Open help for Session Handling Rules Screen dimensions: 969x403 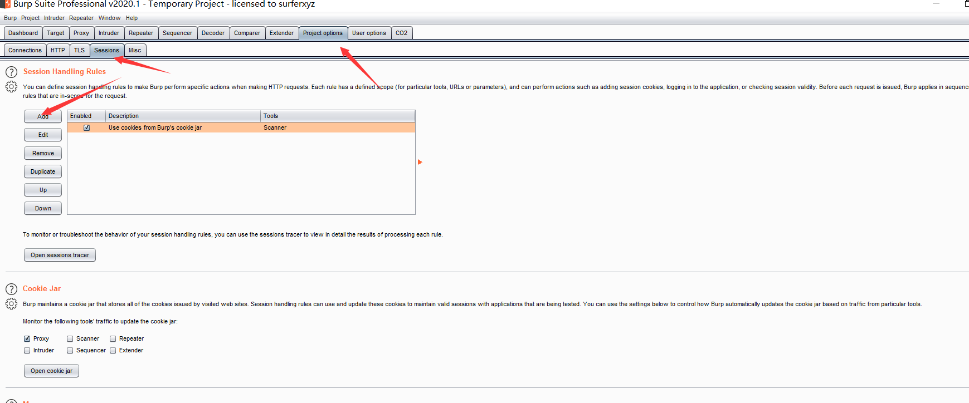pos(11,72)
